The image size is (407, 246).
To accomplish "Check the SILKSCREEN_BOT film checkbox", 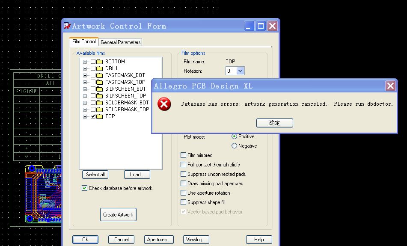I will (93, 89).
